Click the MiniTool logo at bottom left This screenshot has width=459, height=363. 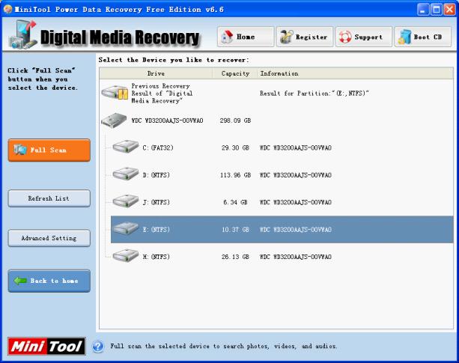coord(47,347)
